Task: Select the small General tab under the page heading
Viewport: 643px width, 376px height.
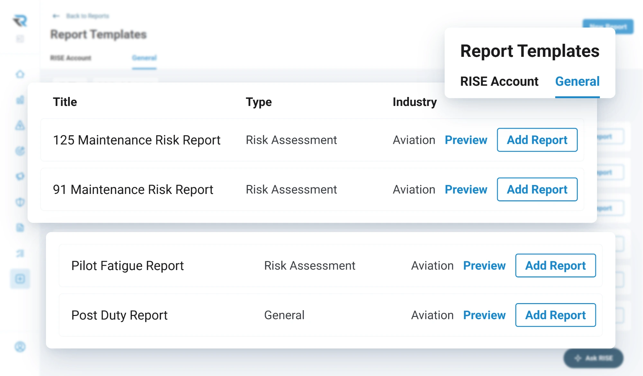Action: (x=144, y=58)
